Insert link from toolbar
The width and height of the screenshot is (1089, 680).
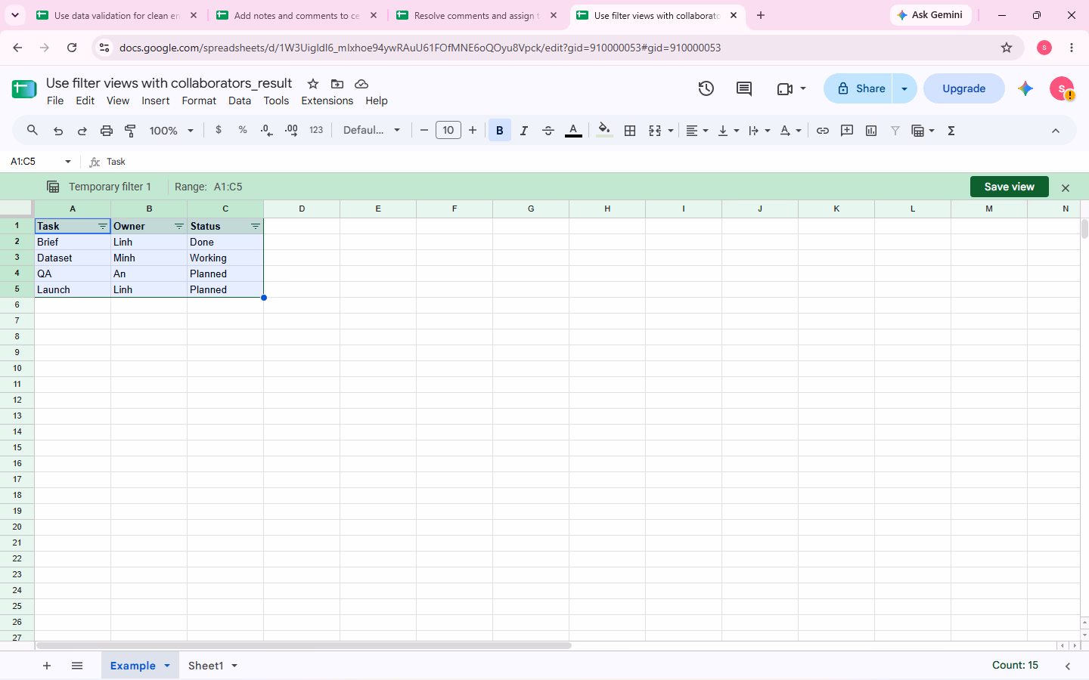(x=823, y=131)
